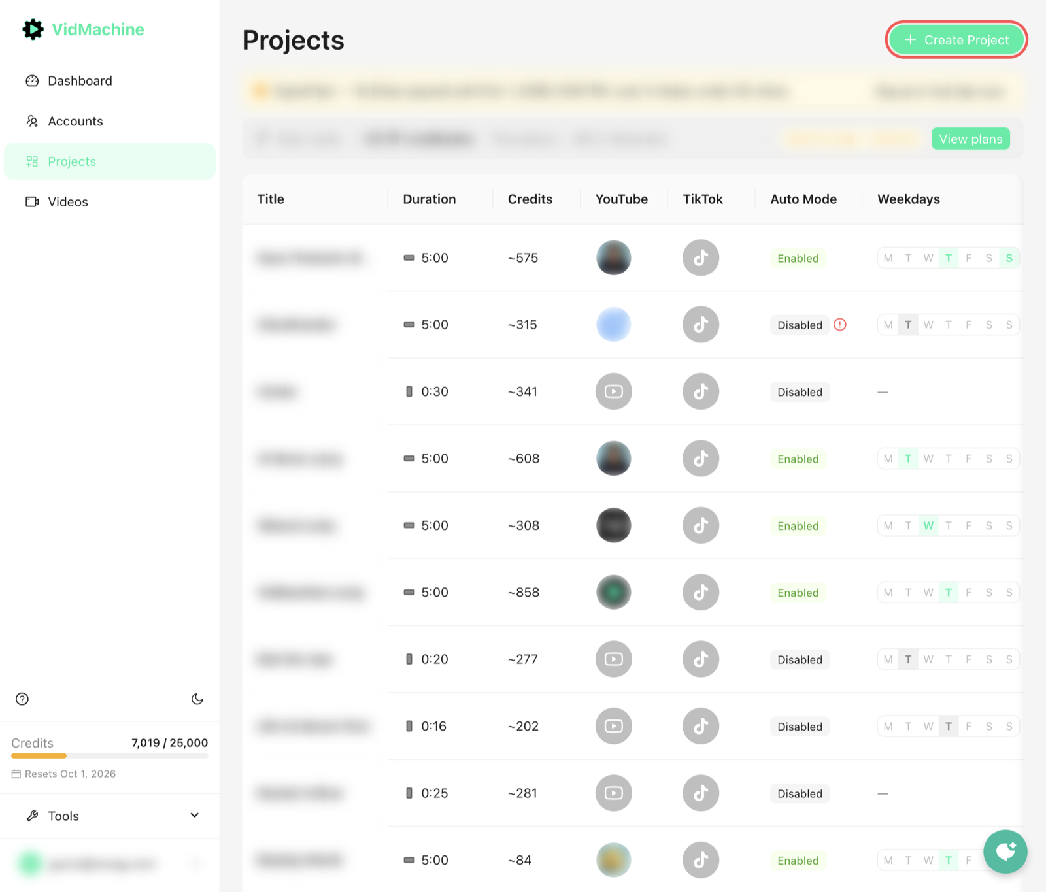Screen dimensions: 1046x892
Task: Click the TikTok icon in the ~341 credits row
Action: [x=701, y=392]
